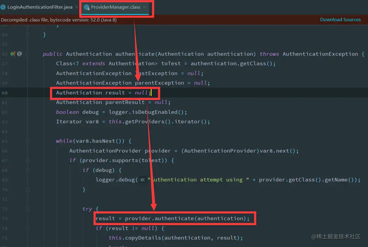Click 'logger.debug' call on line 69
Image resolution: width=368 pixels, height=247 pixels.
pos(115,180)
